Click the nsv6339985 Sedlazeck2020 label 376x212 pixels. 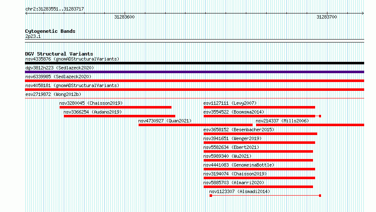click(58, 77)
